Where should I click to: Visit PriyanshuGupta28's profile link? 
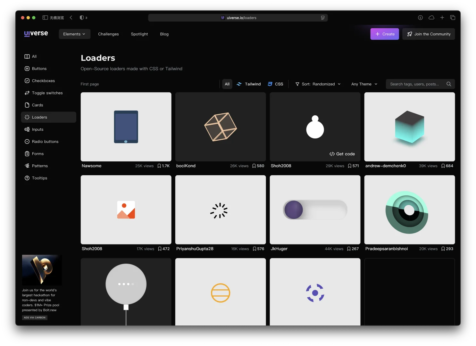point(195,249)
